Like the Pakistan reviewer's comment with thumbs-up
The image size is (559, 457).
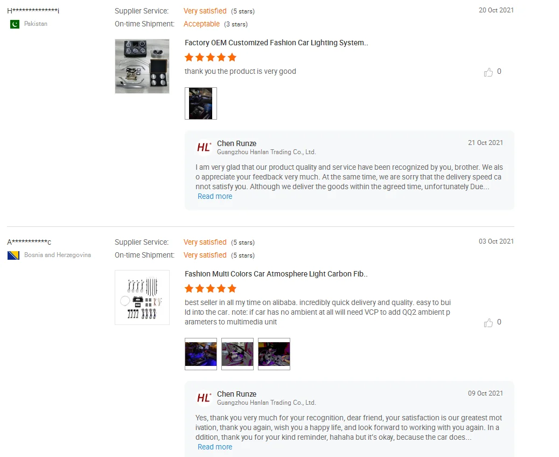(x=488, y=72)
